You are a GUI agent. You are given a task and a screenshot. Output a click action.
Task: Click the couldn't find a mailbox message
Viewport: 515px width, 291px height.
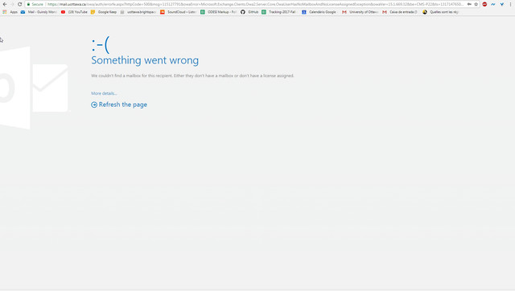pyautogui.click(x=192, y=76)
